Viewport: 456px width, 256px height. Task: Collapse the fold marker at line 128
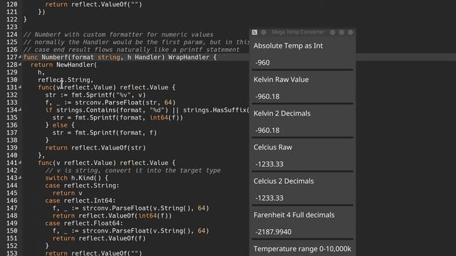pyautogui.click(x=20, y=65)
